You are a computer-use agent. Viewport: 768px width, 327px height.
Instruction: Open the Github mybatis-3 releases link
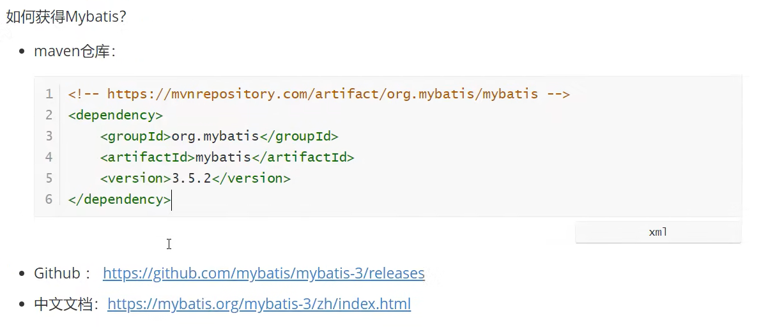[263, 274]
